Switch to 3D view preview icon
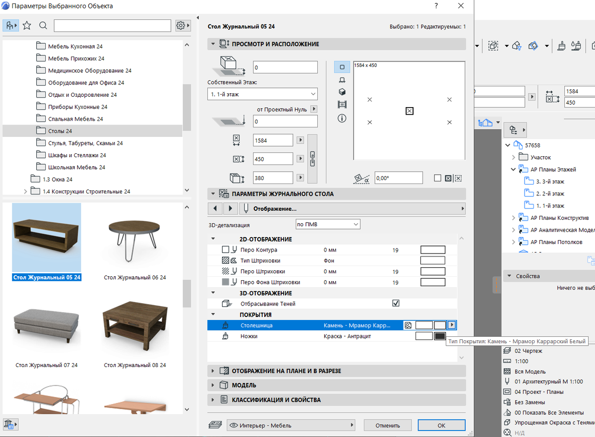Image resolution: width=595 pixels, height=437 pixels. coord(342,92)
